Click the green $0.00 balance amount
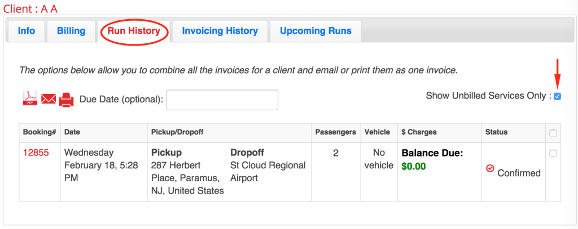Viewport: 578px width, 229px height. pos(414,166)
